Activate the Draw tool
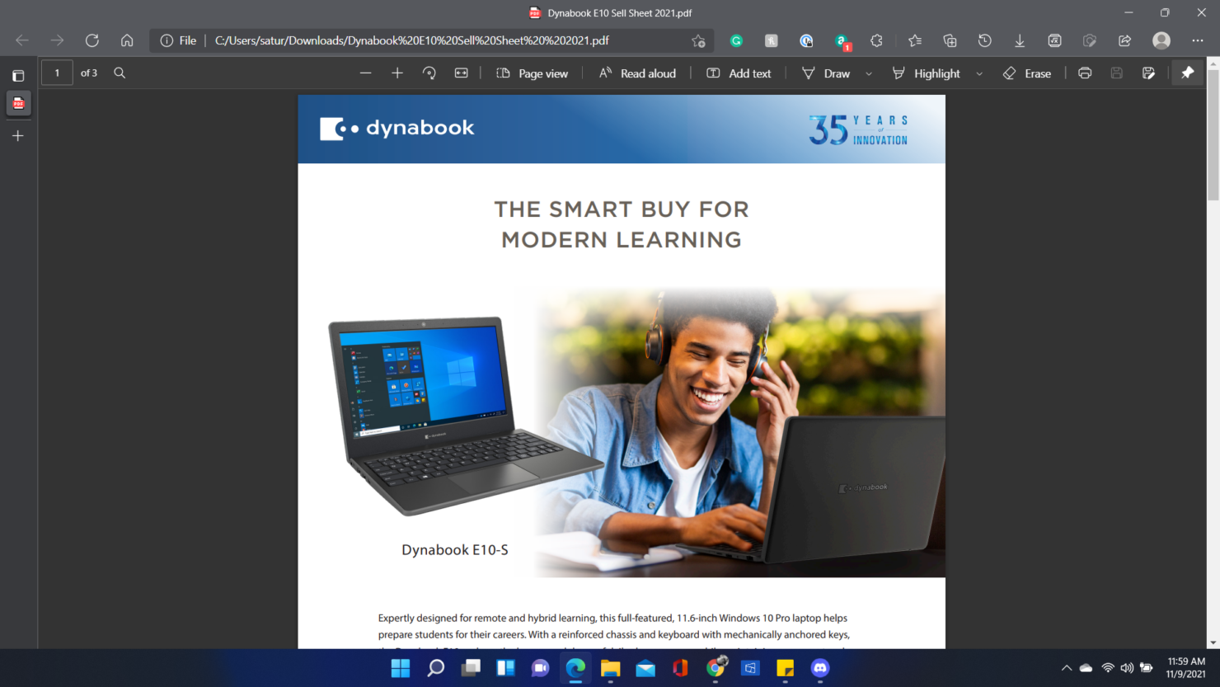Viewport: 1220px width, 687px height. (x=826, y=73)
